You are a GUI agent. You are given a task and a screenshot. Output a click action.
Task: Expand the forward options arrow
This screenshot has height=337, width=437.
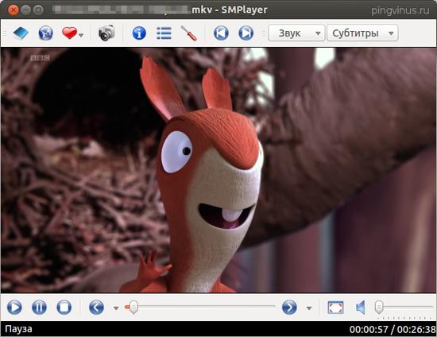309,308
